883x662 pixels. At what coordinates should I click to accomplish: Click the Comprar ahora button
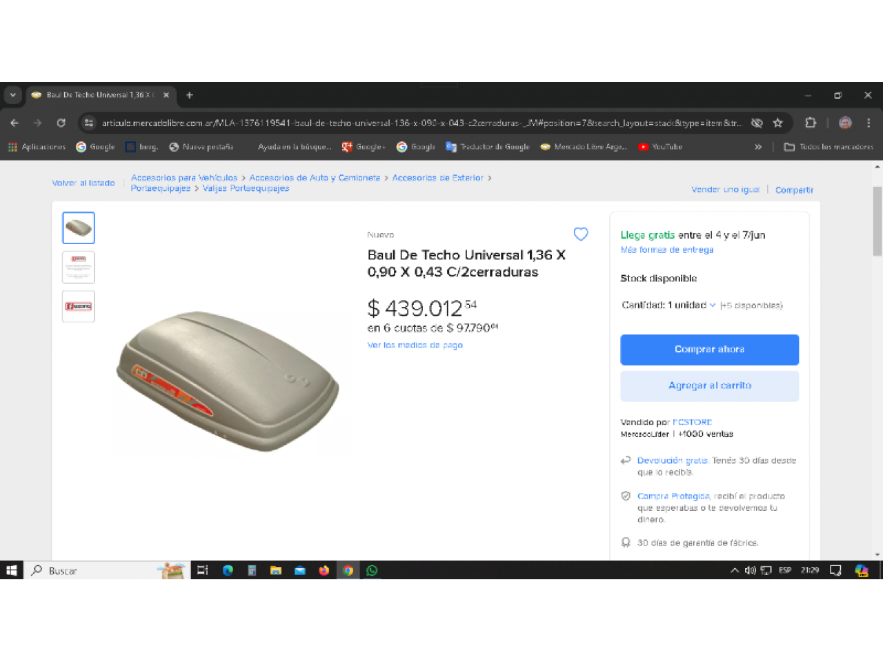[x=709, y=350]
